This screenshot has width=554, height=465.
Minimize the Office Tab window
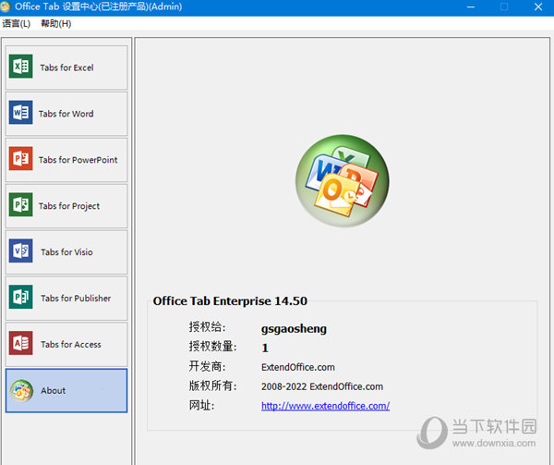(470, 6)
